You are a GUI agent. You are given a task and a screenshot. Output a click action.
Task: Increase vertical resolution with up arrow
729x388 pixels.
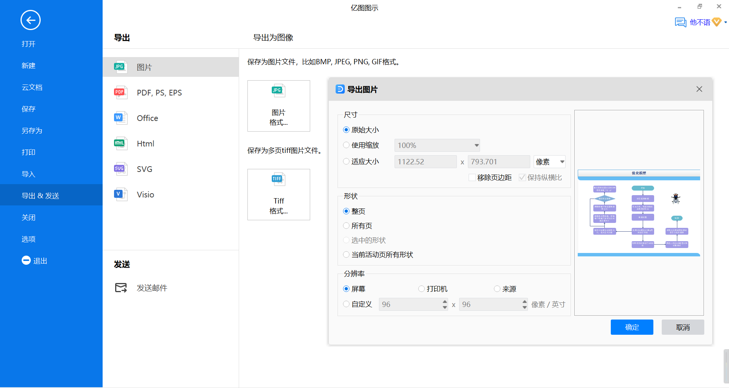[525, 301]
